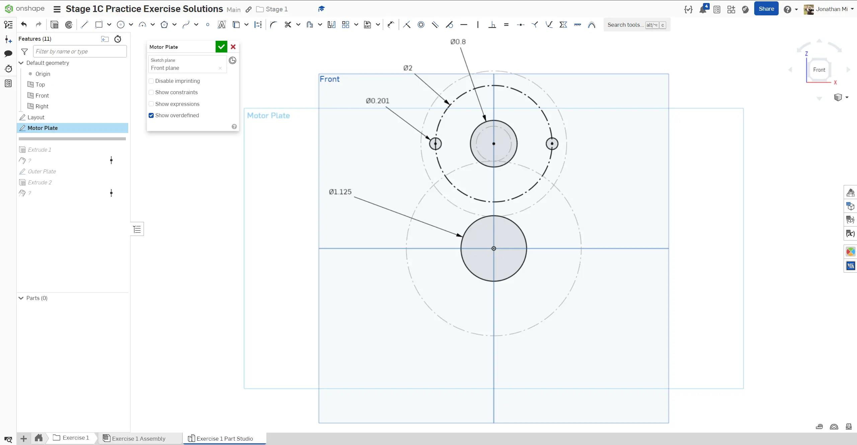Image resolution: width=857 pixels, height=445 pixels.
Task: Select the Trim scissors tool
Action: click(288, 24)
